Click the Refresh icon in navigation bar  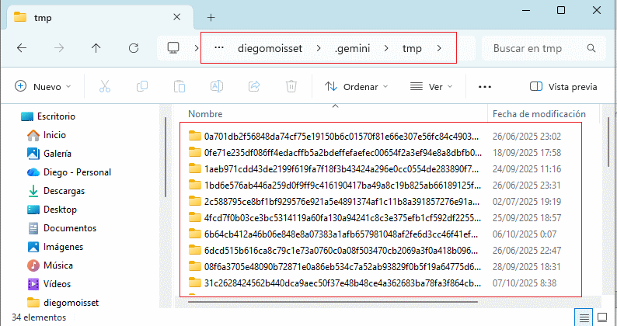(134, 48)
